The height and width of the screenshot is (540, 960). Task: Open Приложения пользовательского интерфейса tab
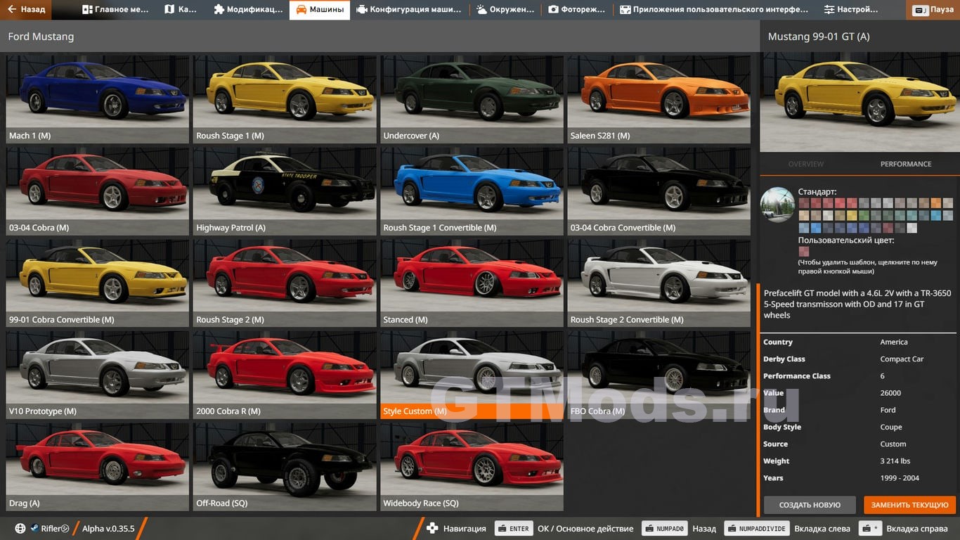714,10
